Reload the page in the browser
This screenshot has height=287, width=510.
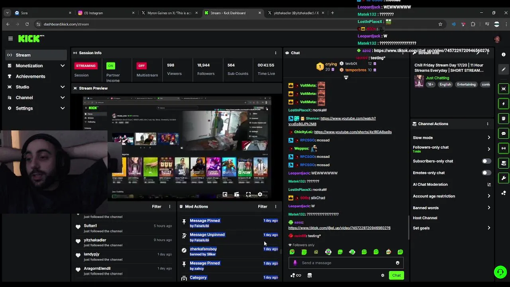pos(27,24)
